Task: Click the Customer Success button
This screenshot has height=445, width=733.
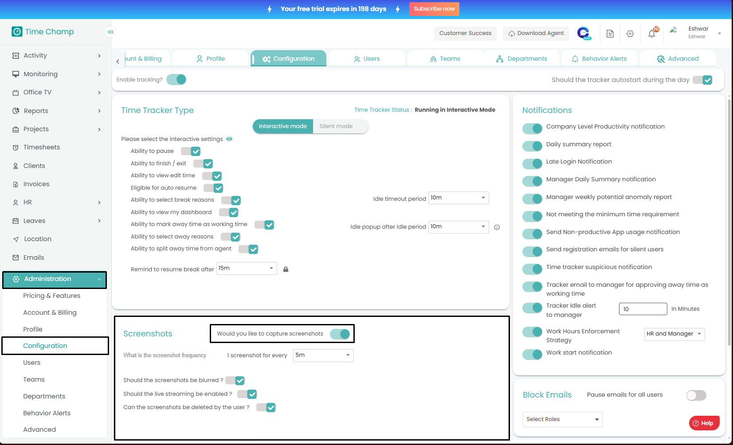Action: (465, 33)
